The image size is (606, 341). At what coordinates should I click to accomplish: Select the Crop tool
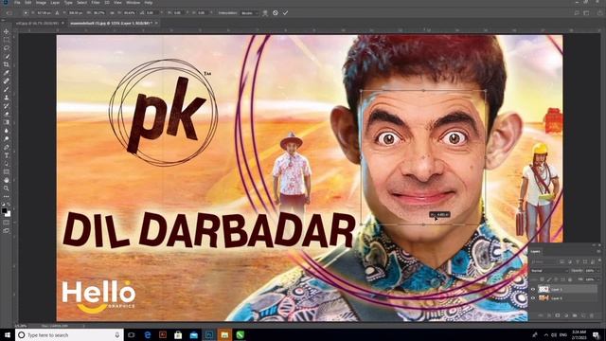(7, 64)
